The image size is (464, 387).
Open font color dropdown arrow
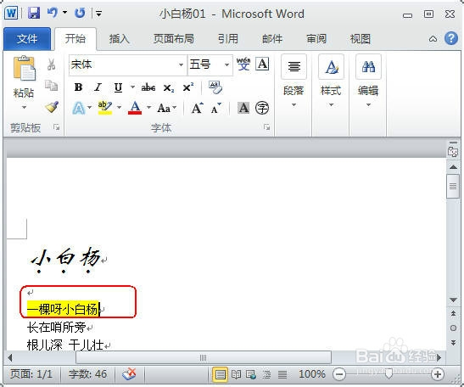[x=148, y=107]
